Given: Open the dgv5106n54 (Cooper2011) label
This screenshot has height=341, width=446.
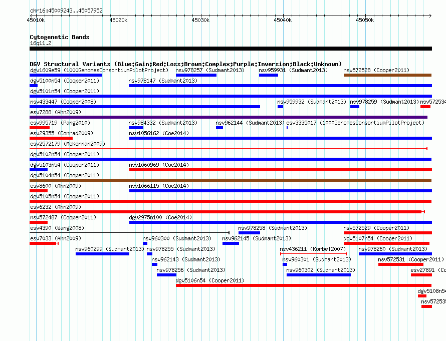Looking at the screenshot, I should 210,280.
